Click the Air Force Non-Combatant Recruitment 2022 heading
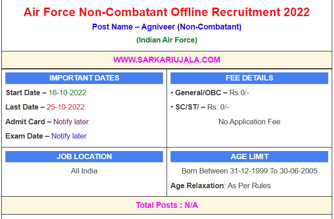Viewport: 334px width, 219px height. [x=167, y=12]
